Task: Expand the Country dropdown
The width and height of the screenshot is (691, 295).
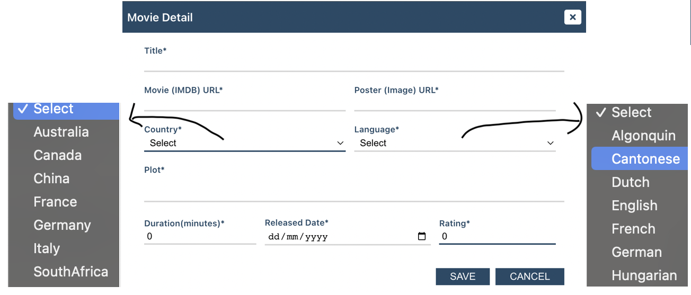Action: pos(244,143)
